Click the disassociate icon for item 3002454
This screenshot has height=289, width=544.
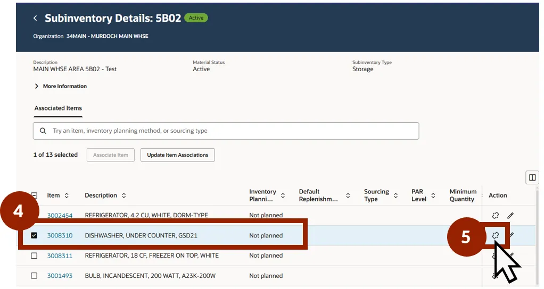496,215
